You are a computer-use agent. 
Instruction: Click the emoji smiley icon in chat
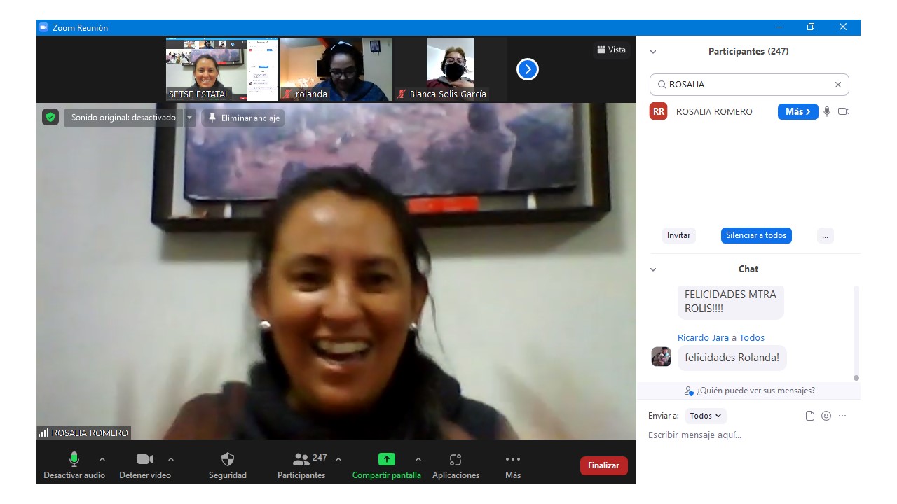826,416
